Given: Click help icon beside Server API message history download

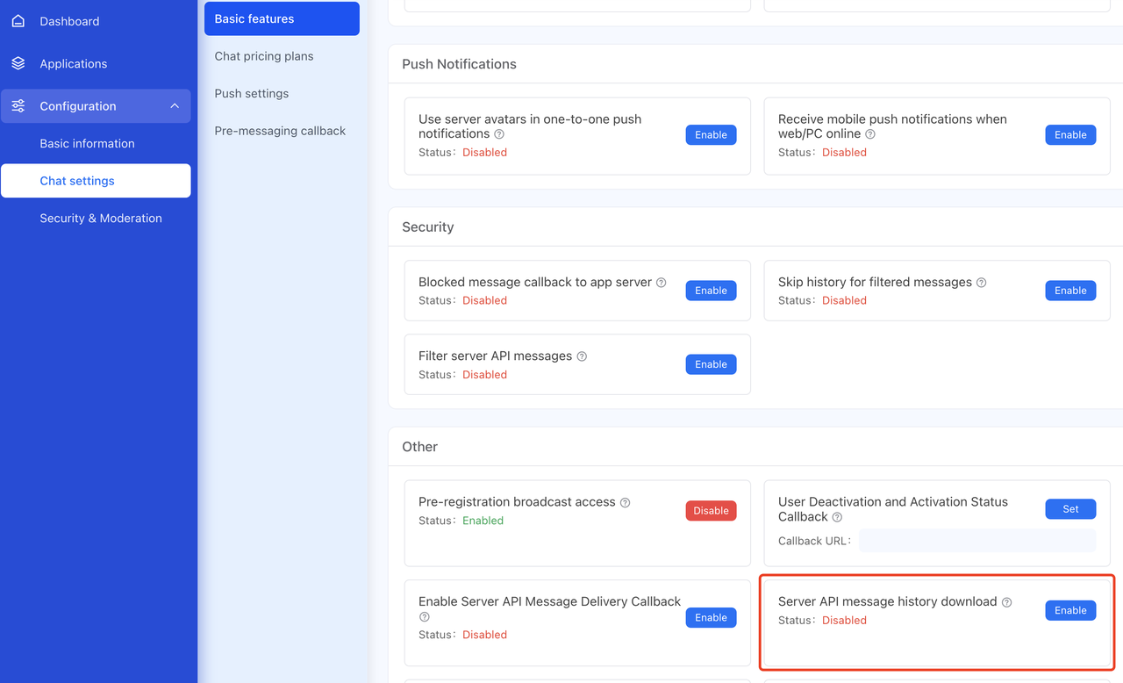Looking at the screenshot, I should 1006,602.
